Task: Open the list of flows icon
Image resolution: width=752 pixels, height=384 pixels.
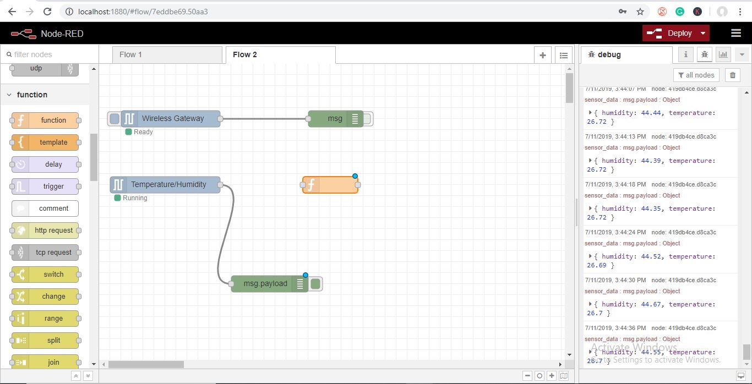Action: click(563, 55)
